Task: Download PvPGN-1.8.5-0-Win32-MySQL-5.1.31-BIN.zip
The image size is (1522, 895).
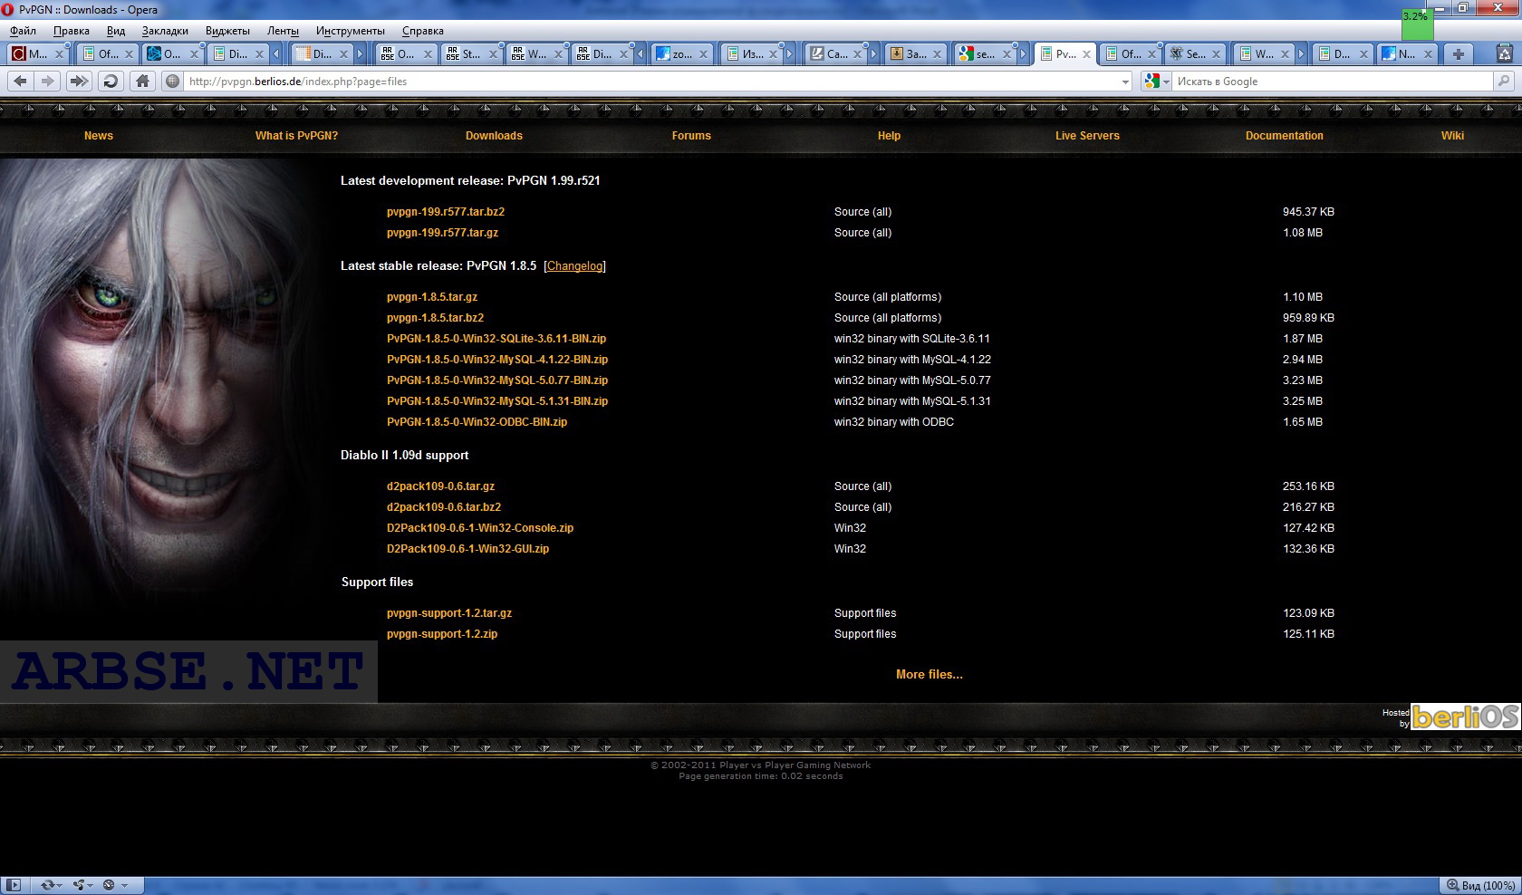Action: (x=497, y=401)
